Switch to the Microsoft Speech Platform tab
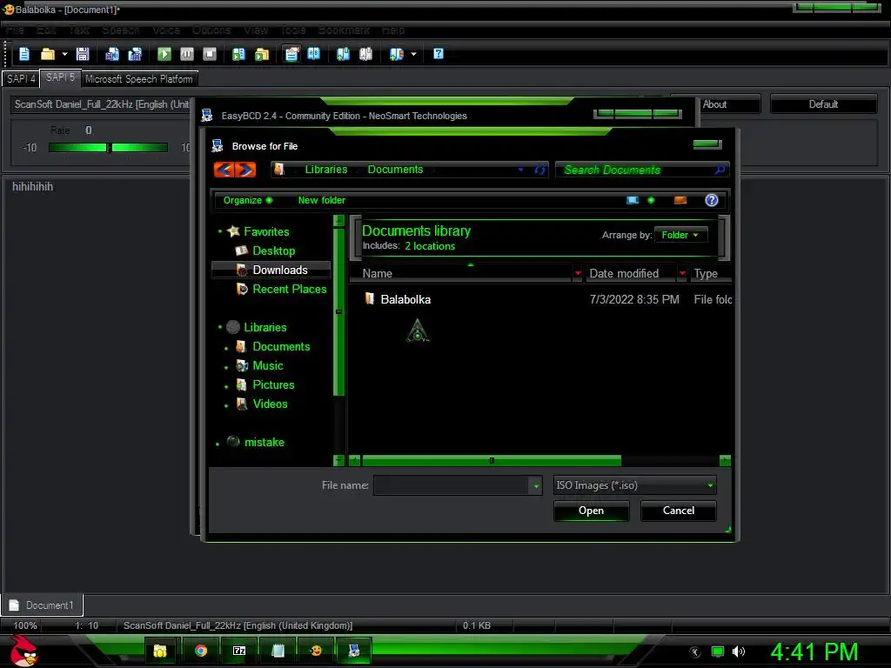The image size is (891, 668). (139, 79)
